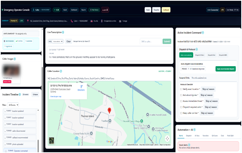Check Ask about injuries checkbox
Viewport: 242px width, 153px height.
tap(181, 95)
